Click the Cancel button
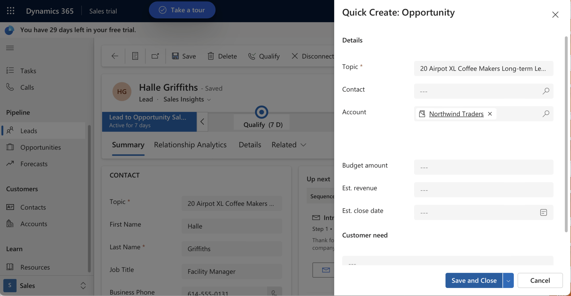 click(540, 281)
